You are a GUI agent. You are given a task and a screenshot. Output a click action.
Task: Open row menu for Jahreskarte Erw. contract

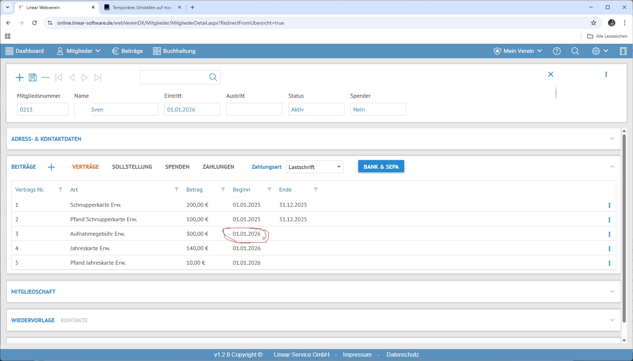(x=609, y=249)
